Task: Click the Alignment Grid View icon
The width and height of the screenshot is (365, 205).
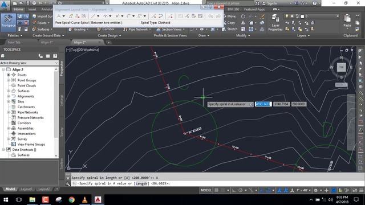Action: (x=200, y=16)
